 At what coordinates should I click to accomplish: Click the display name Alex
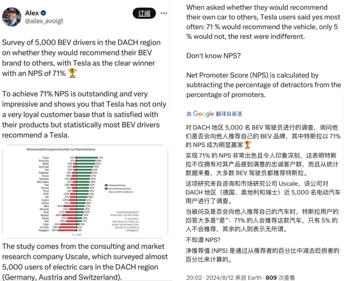pos(32,13)
